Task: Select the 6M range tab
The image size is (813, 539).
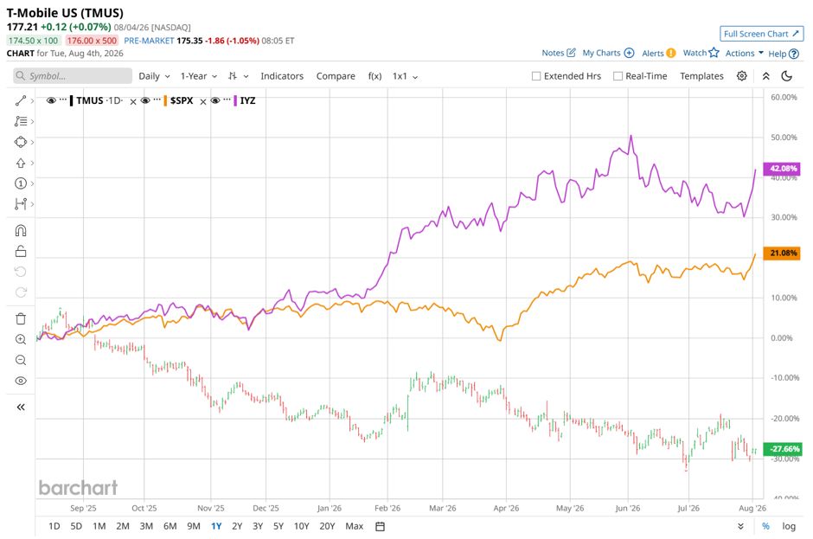Action: 170,526
